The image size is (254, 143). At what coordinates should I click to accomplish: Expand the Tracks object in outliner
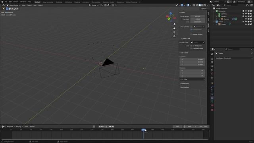click(217, 24)
